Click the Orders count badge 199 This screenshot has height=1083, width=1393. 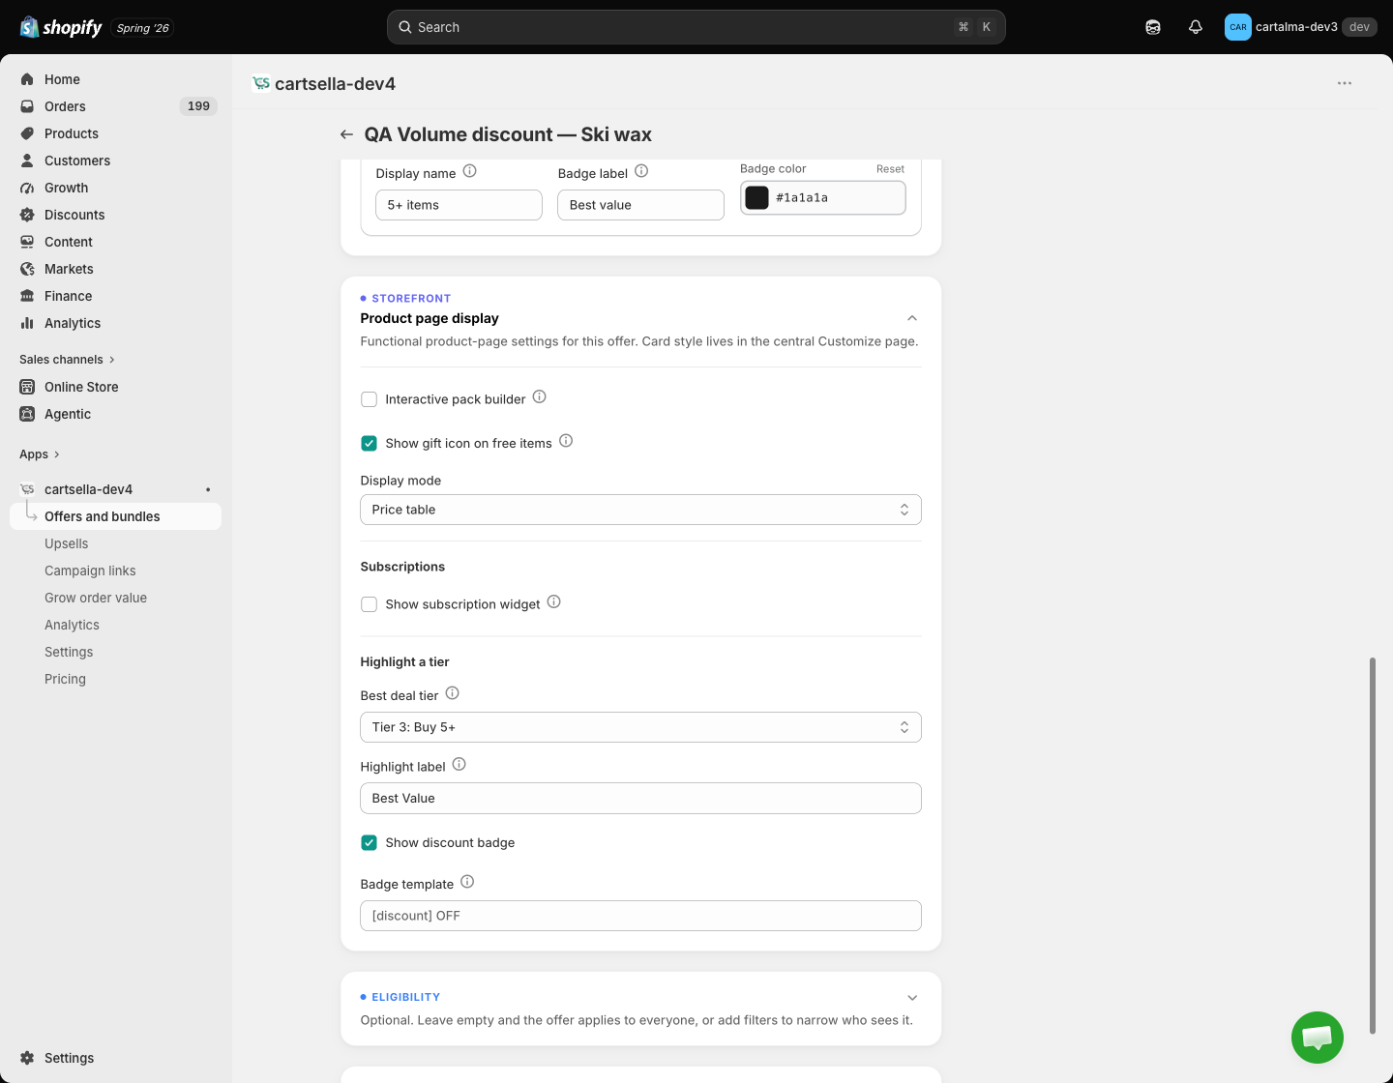[x=198, y=106]
